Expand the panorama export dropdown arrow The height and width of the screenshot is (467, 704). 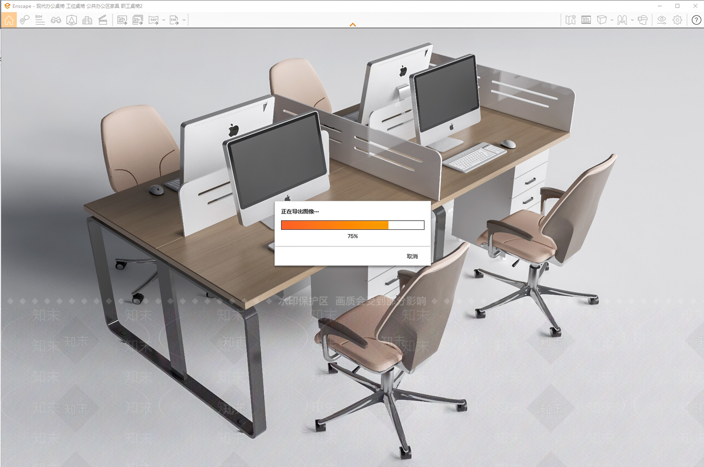coord(164,20)
